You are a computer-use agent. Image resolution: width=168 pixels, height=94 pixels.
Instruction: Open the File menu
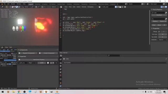click(5, 4)
